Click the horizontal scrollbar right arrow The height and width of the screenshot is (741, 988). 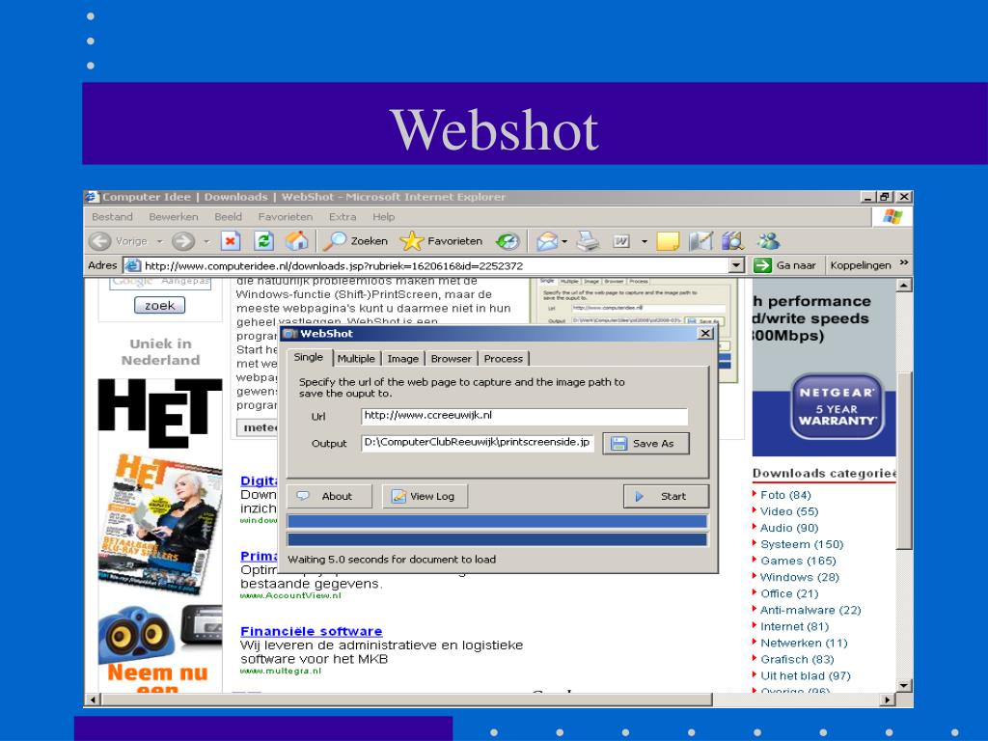pos(888,700)
